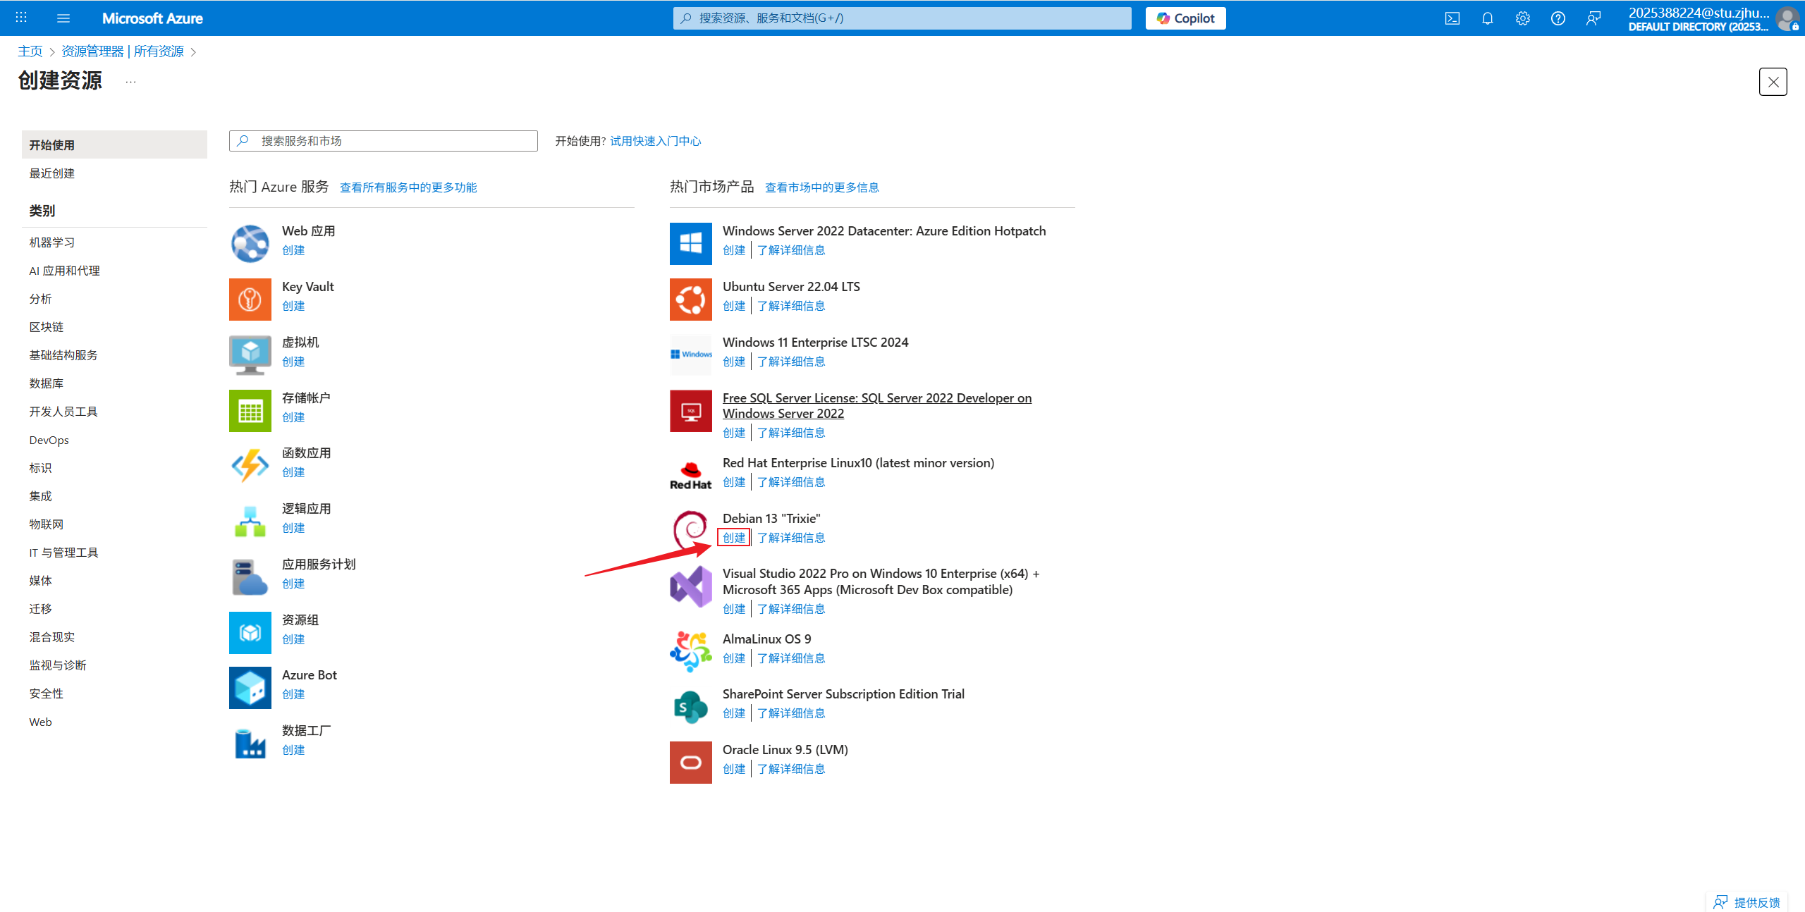
Task: Open the hamburger portal menu
Action: [63, 18]
